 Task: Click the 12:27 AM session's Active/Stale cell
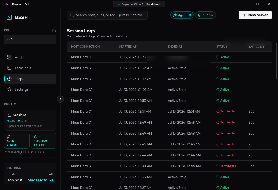(x=177, y=188)
